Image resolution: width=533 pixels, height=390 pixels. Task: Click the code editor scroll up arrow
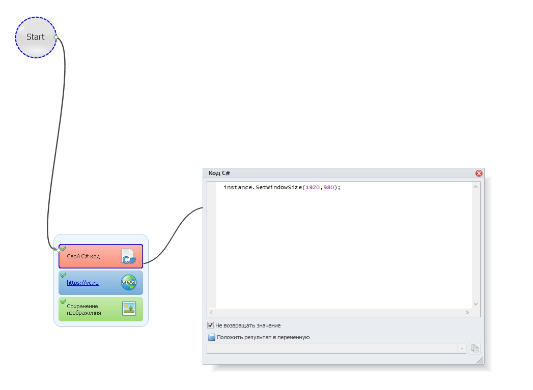475,187
